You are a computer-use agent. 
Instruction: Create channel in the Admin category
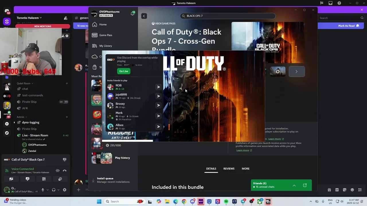point(67,117)
